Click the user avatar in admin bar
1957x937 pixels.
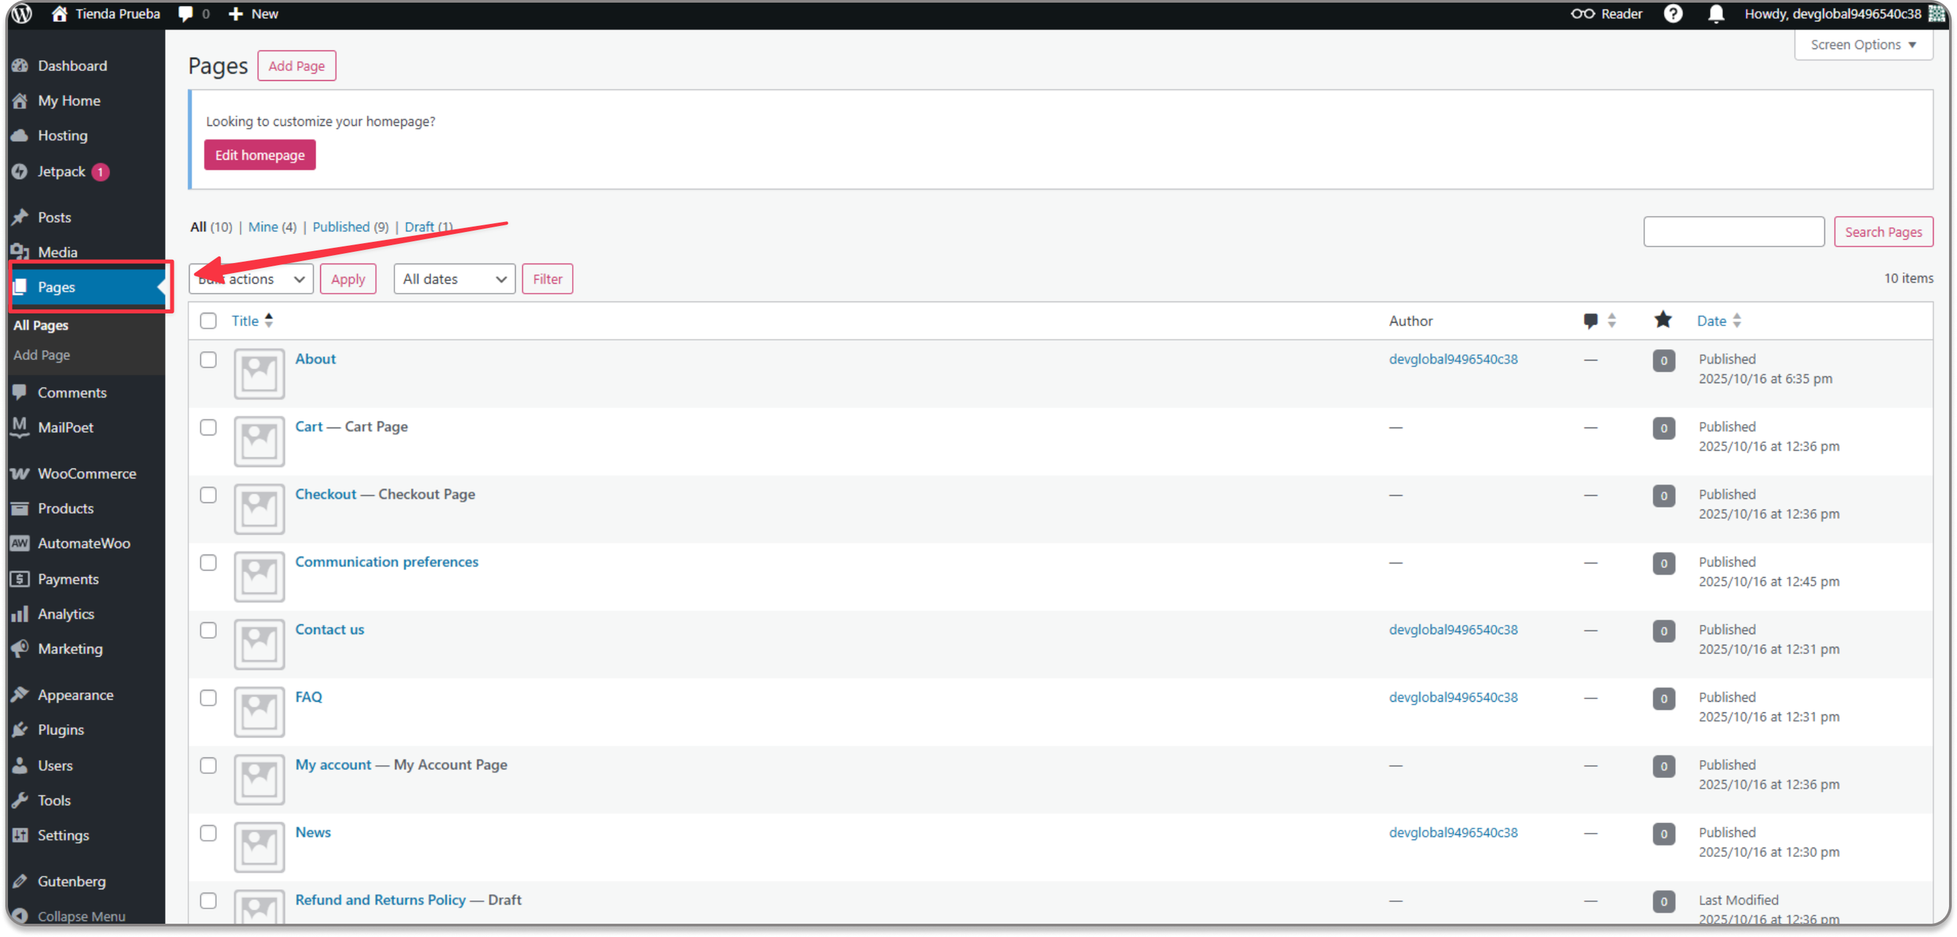(x=1936, y=14)
